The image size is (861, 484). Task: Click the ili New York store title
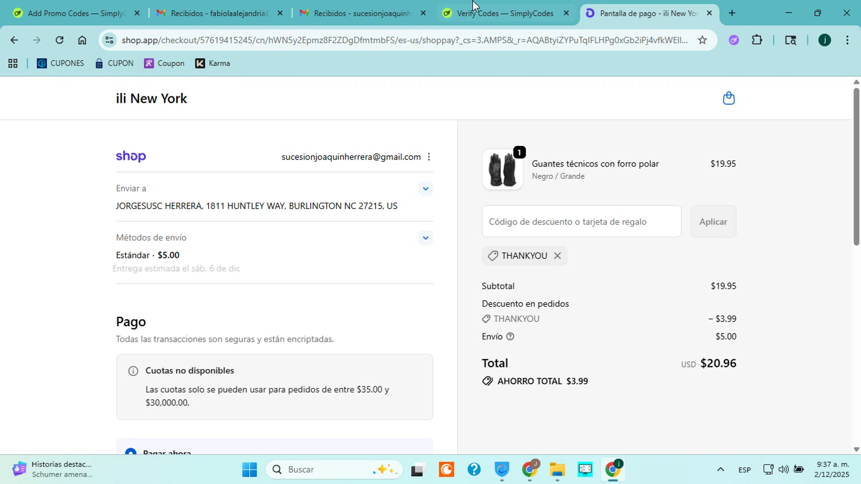click(x=152, y=98)
